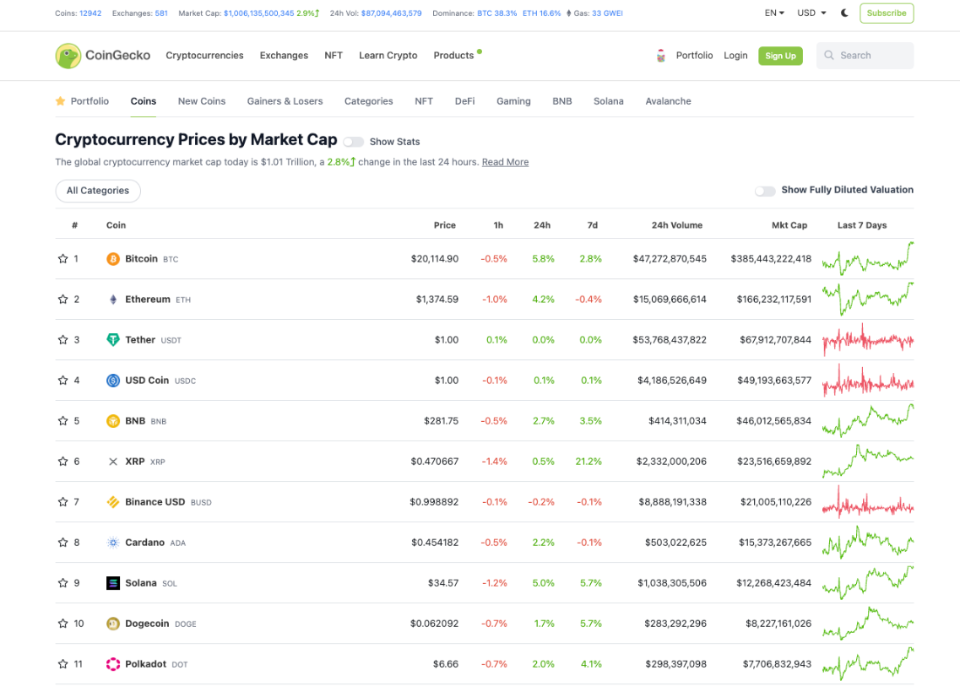Open the EN language dropdown
Screen dimensions: 960x697
774,14
